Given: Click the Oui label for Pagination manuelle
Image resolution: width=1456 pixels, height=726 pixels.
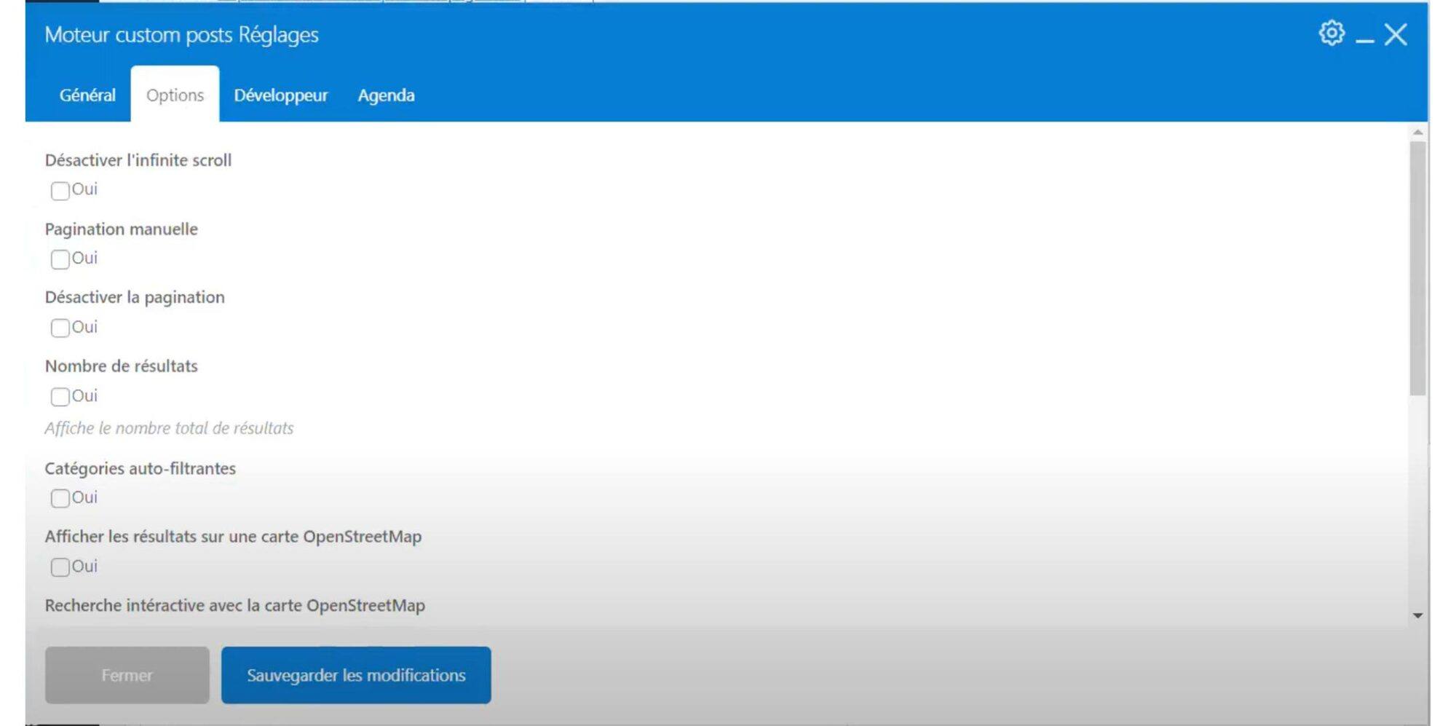Looking at the screenshot, I should pyautogui.click(x=84, y=258).
